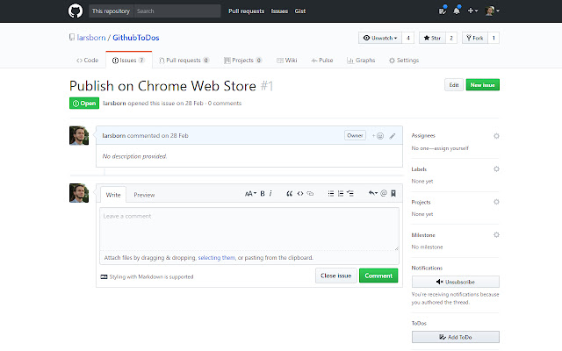Image resolution: width=562 pixels, height=351 pixels.
Task: Switch to the Preview tab
Action: click(144, 194)
